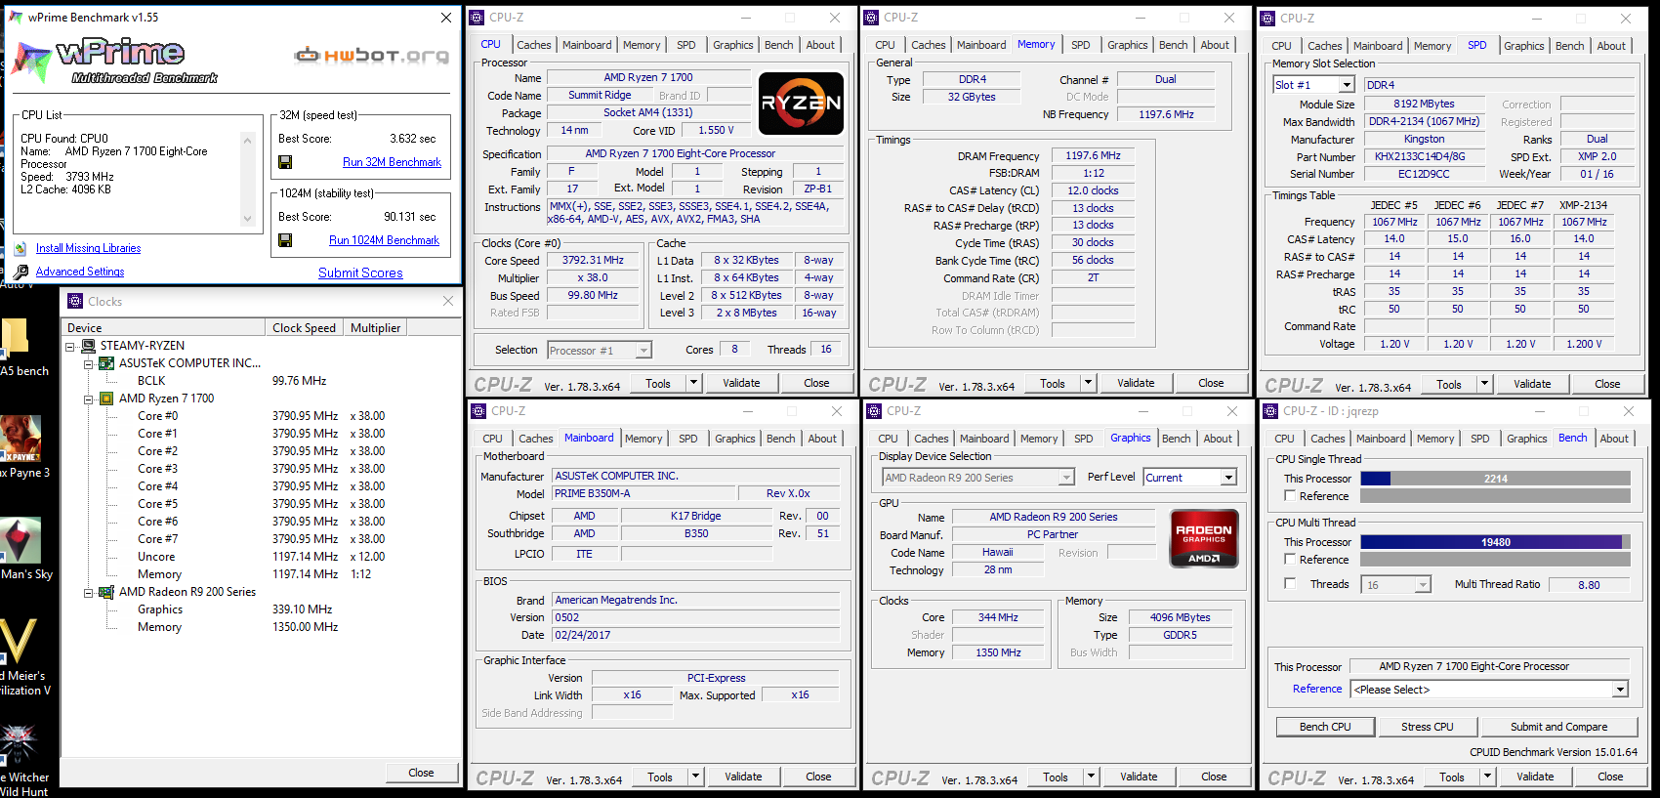Click the HWBOT.org logo in wPrime
This screenshot has height=798, width=1660.
click(x=372, y=55)
